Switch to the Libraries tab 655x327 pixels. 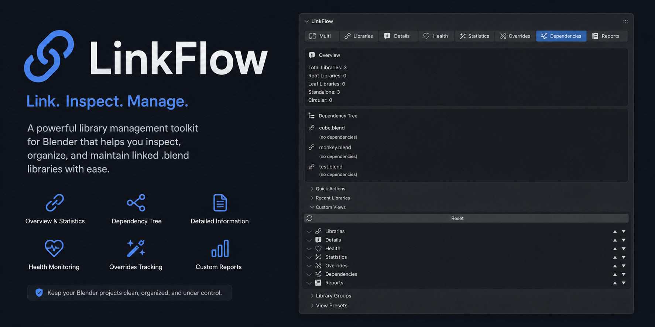click(x=359, y=36)
